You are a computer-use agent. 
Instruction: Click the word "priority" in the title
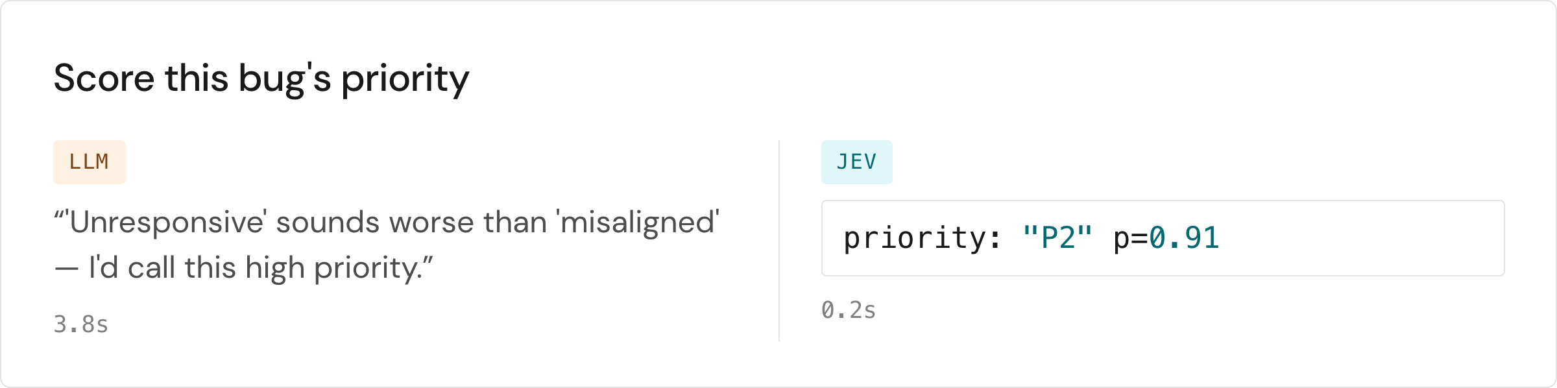[405, 80]
